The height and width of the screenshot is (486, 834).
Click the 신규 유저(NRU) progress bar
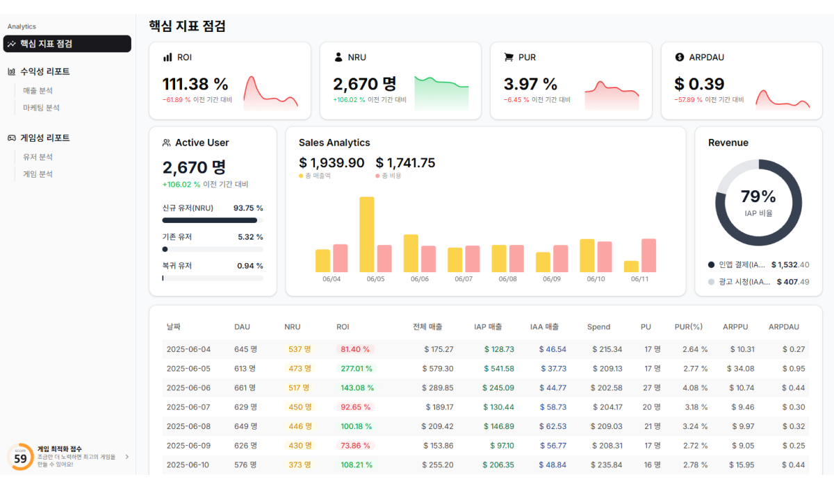point(213,220)
